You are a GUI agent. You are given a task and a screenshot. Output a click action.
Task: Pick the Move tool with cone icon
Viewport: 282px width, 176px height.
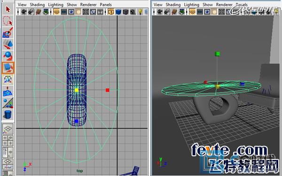[8, 44]
